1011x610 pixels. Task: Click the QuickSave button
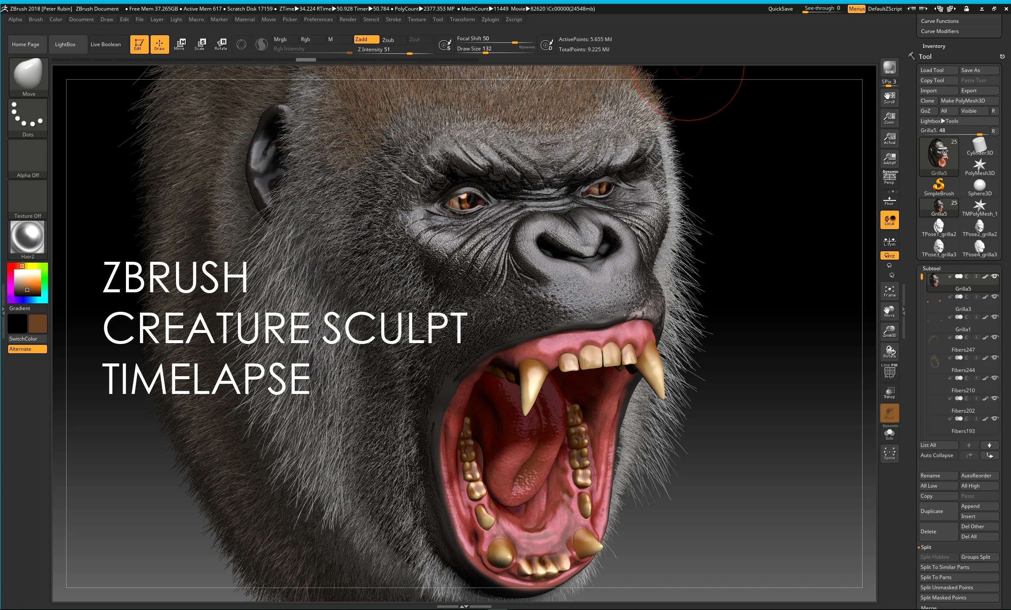pos(780,9)
